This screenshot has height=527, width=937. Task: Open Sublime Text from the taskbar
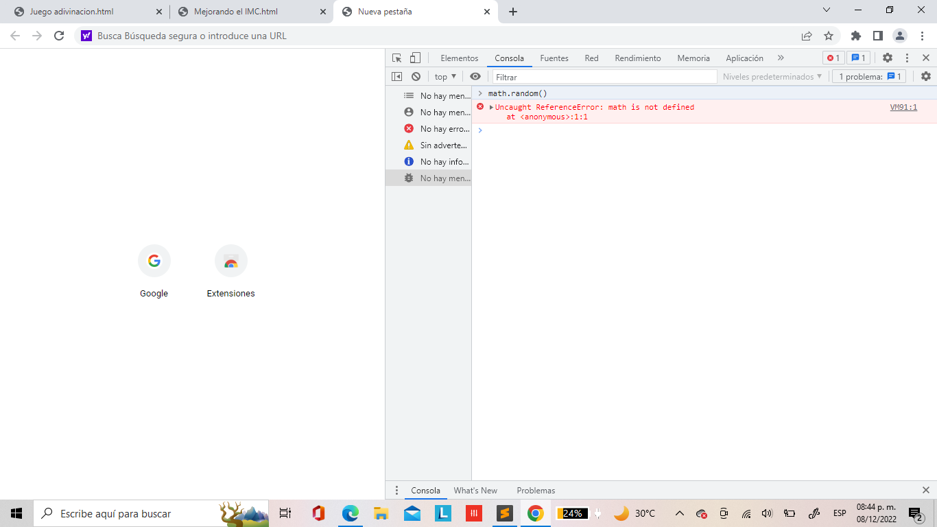504,513
